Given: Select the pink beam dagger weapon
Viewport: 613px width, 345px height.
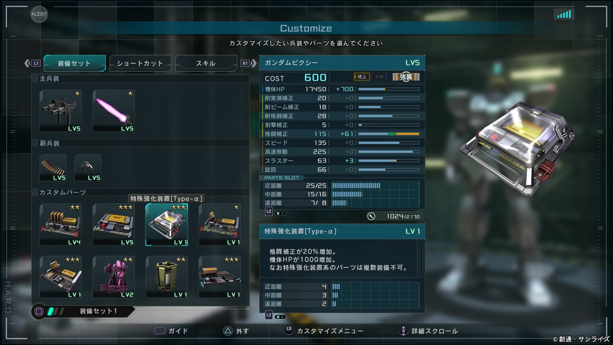Looking at the screenshot, I should tap(114, 111).
